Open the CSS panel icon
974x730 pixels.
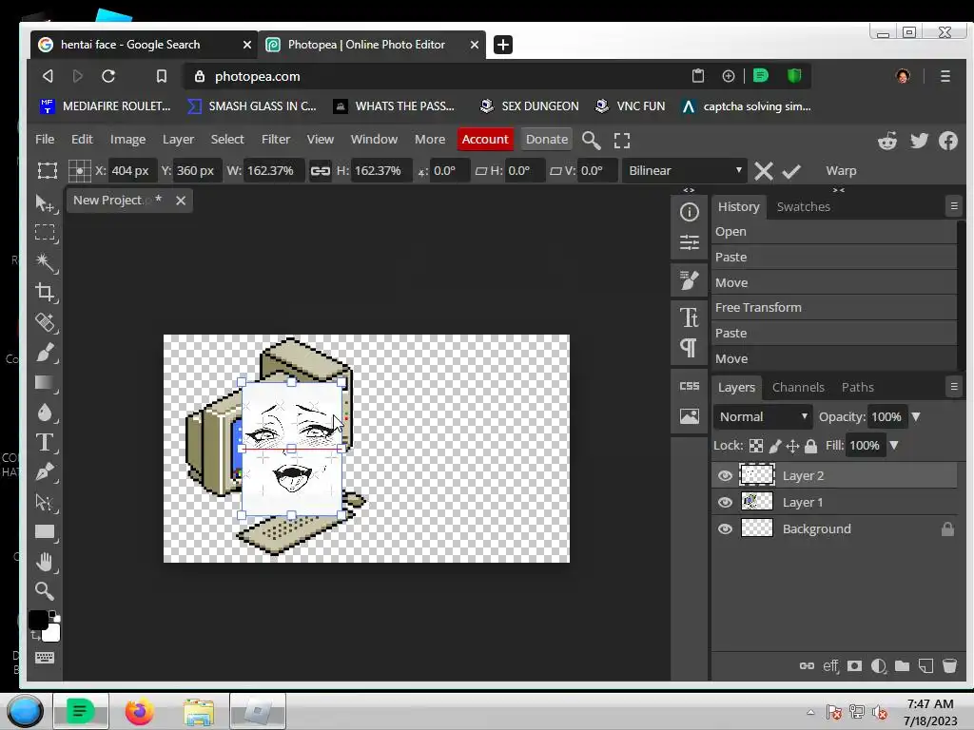(689, 386)
